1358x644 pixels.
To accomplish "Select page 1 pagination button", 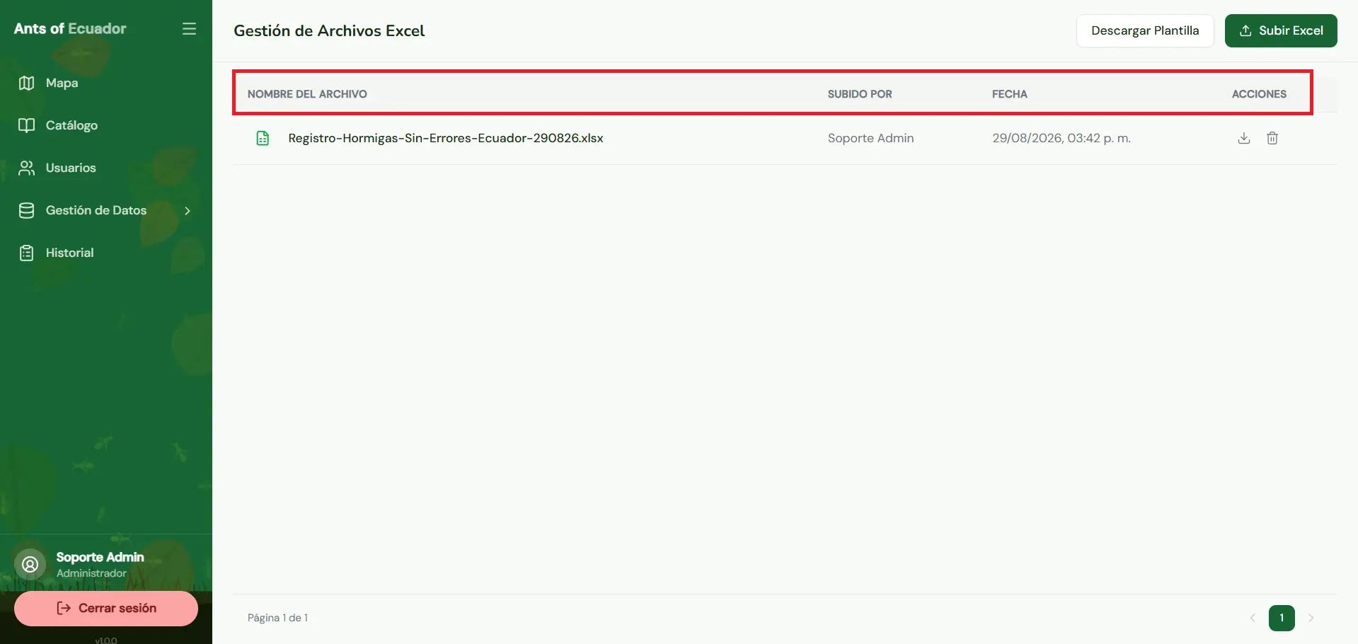I will pyautogui.click(x=1282, y=618).
